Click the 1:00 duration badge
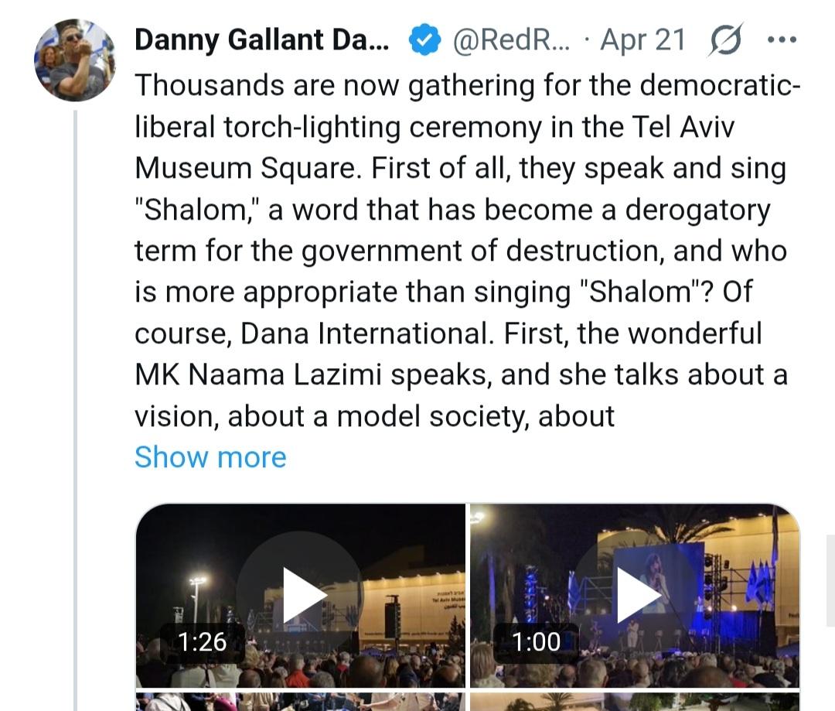 (536, 641)
